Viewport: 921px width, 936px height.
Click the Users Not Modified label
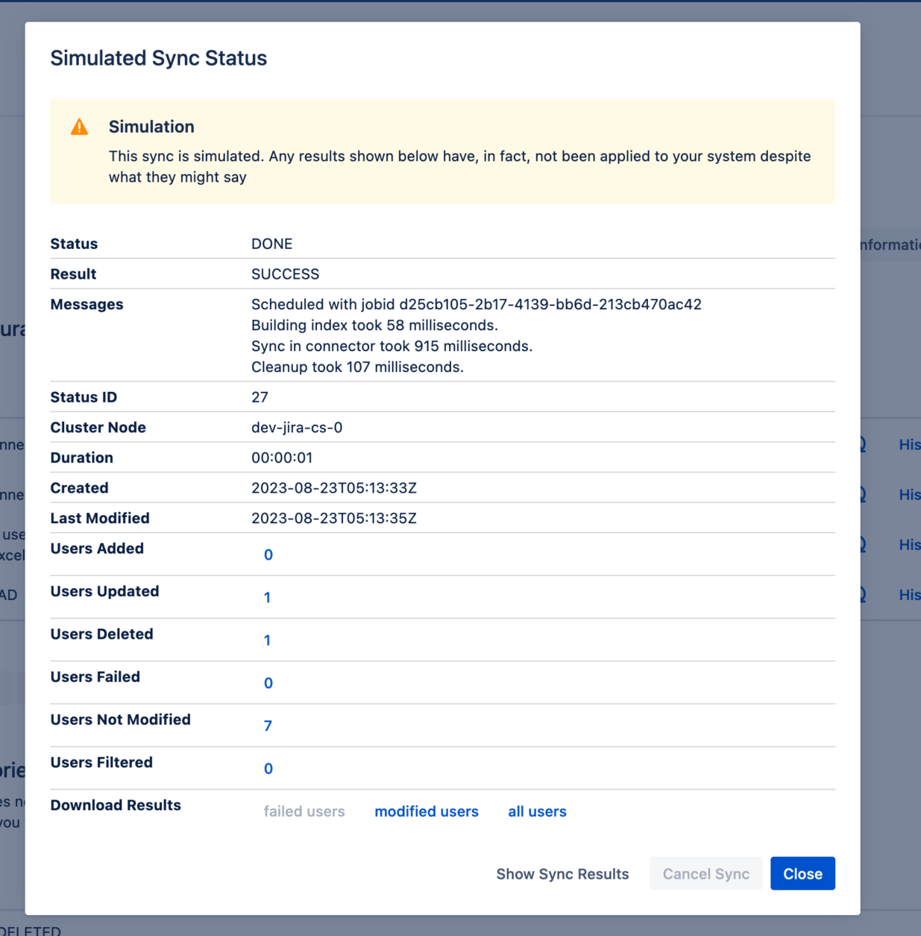point(120,720)
